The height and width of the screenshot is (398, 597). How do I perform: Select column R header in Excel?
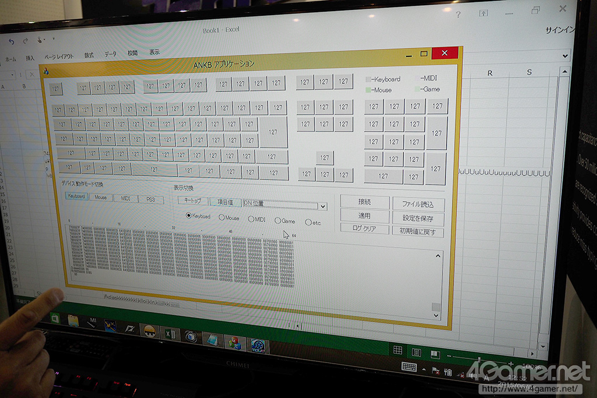point(490,73)
